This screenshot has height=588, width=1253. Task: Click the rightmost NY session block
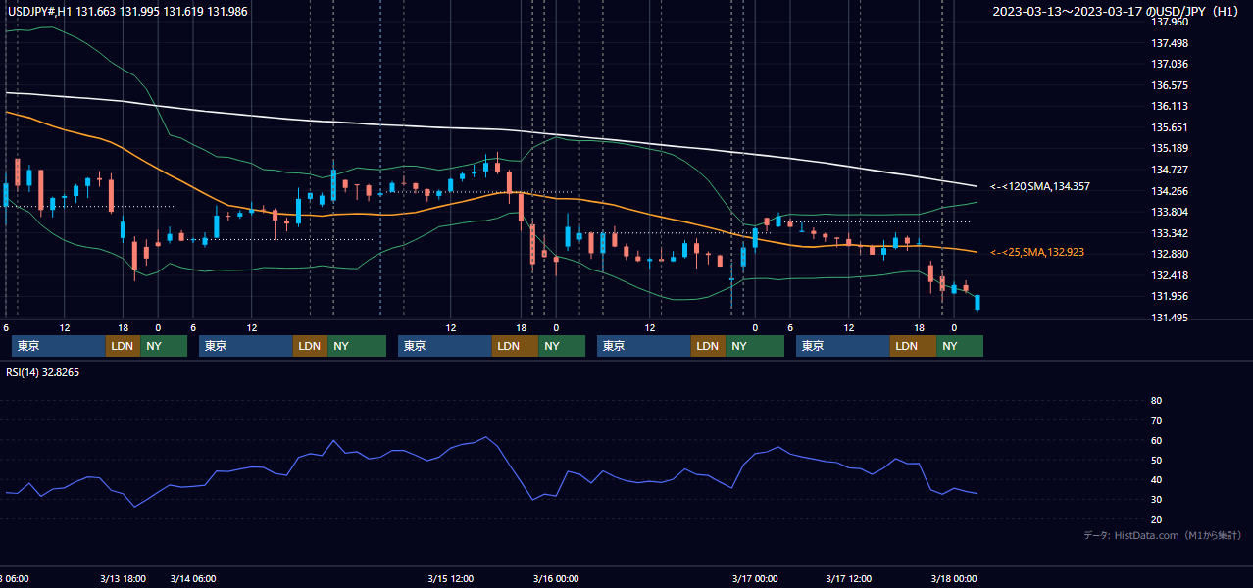[960, 346]
